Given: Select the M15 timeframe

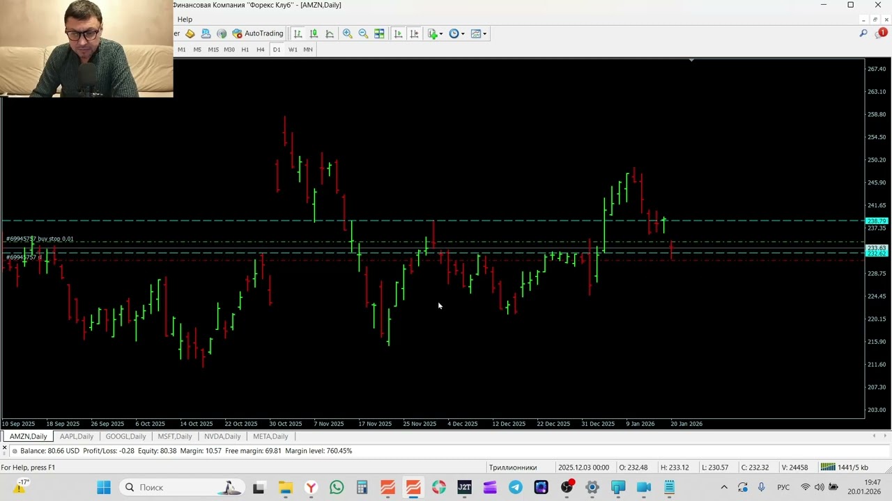Looking at the screenshot, I should (x=213, y=49).
